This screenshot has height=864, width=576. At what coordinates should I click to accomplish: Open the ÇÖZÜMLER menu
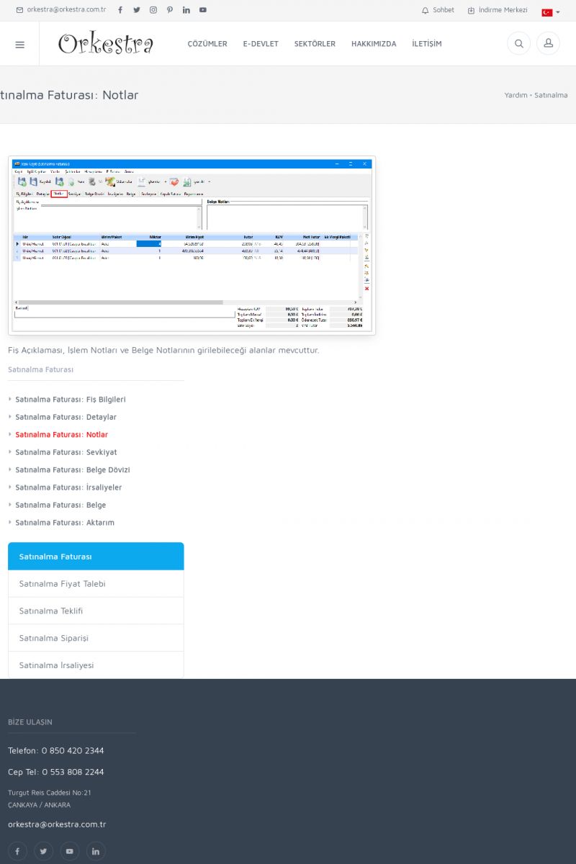(207, 44)
